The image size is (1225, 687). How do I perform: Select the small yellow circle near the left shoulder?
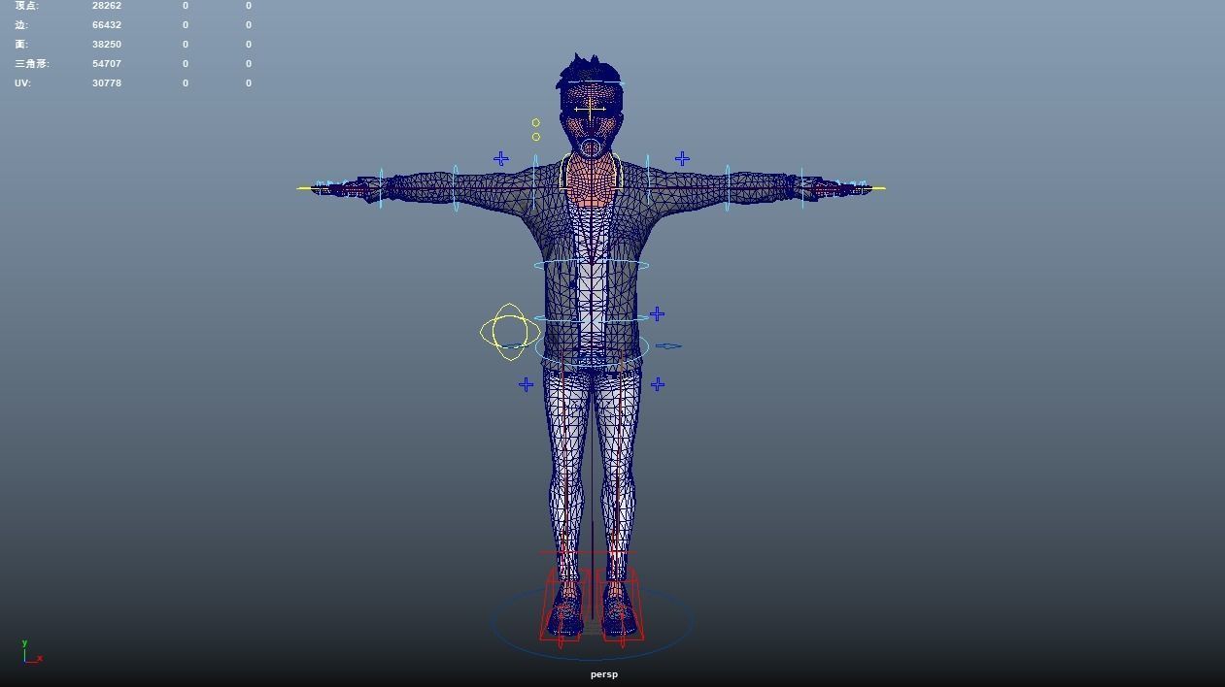(x=534, y=122)
